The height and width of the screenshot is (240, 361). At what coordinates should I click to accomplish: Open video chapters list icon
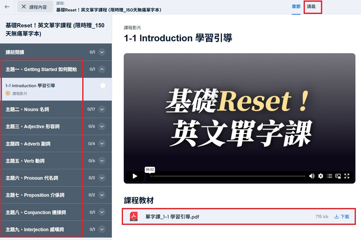point(330,176)
